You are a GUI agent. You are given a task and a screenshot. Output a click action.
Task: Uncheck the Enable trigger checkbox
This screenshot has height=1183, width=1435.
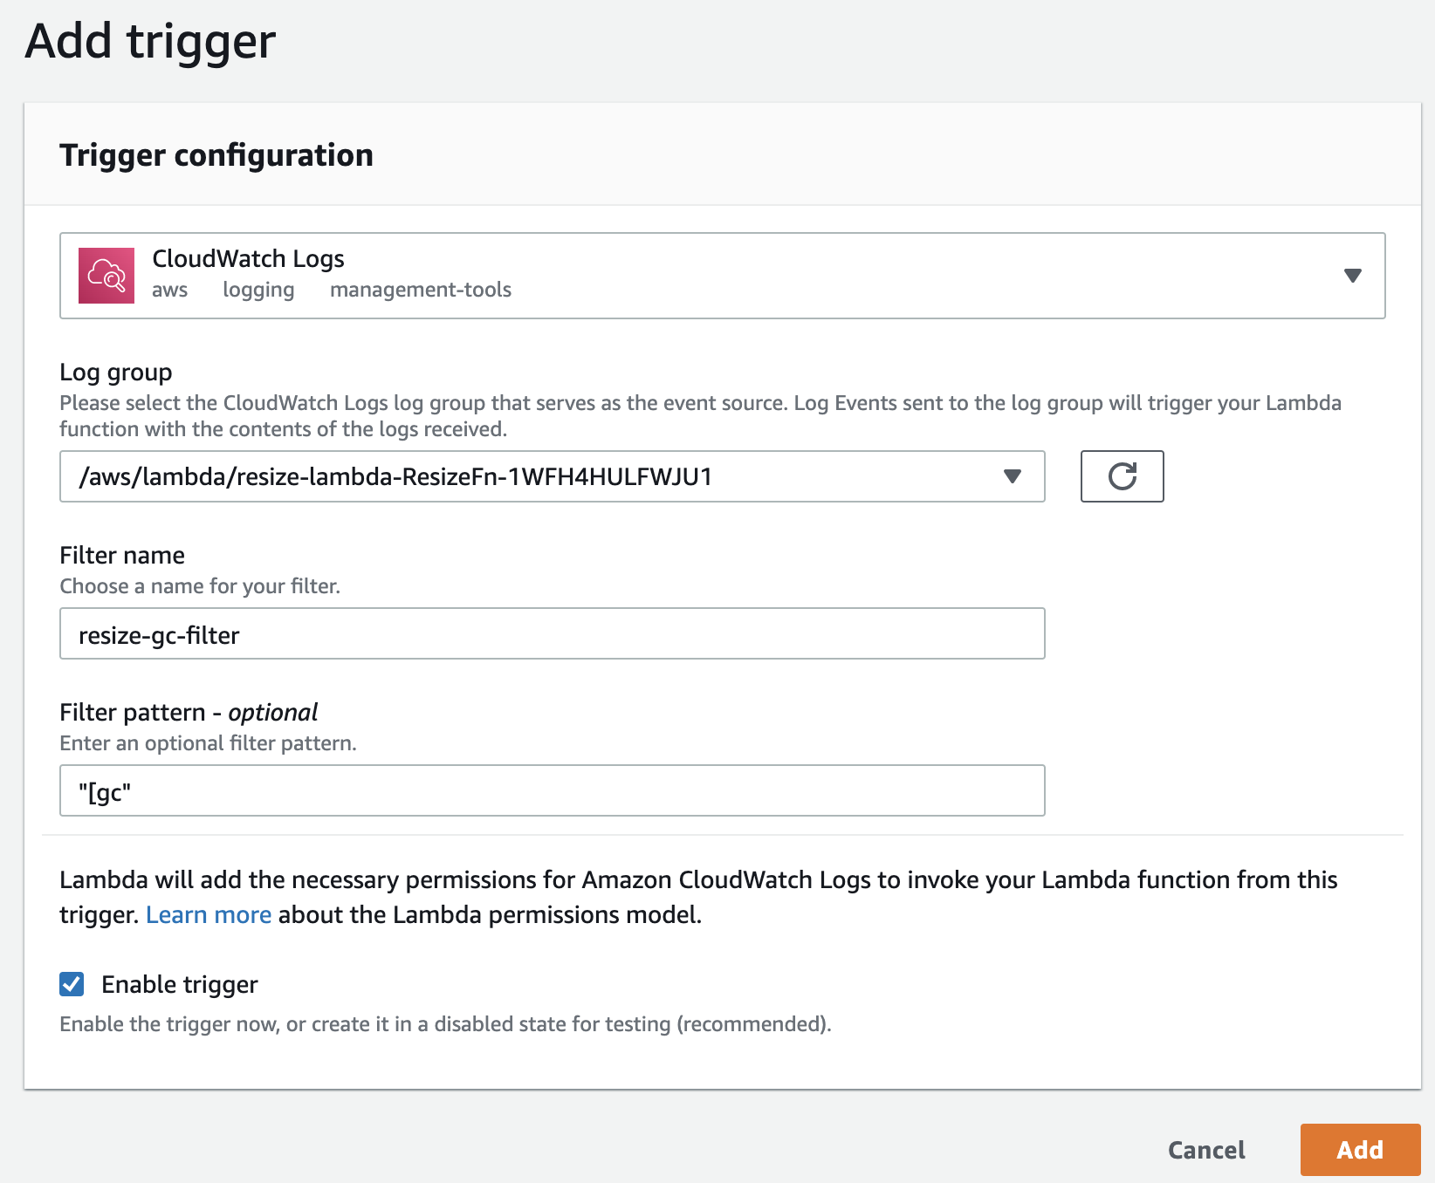click(x=72, y=984)
